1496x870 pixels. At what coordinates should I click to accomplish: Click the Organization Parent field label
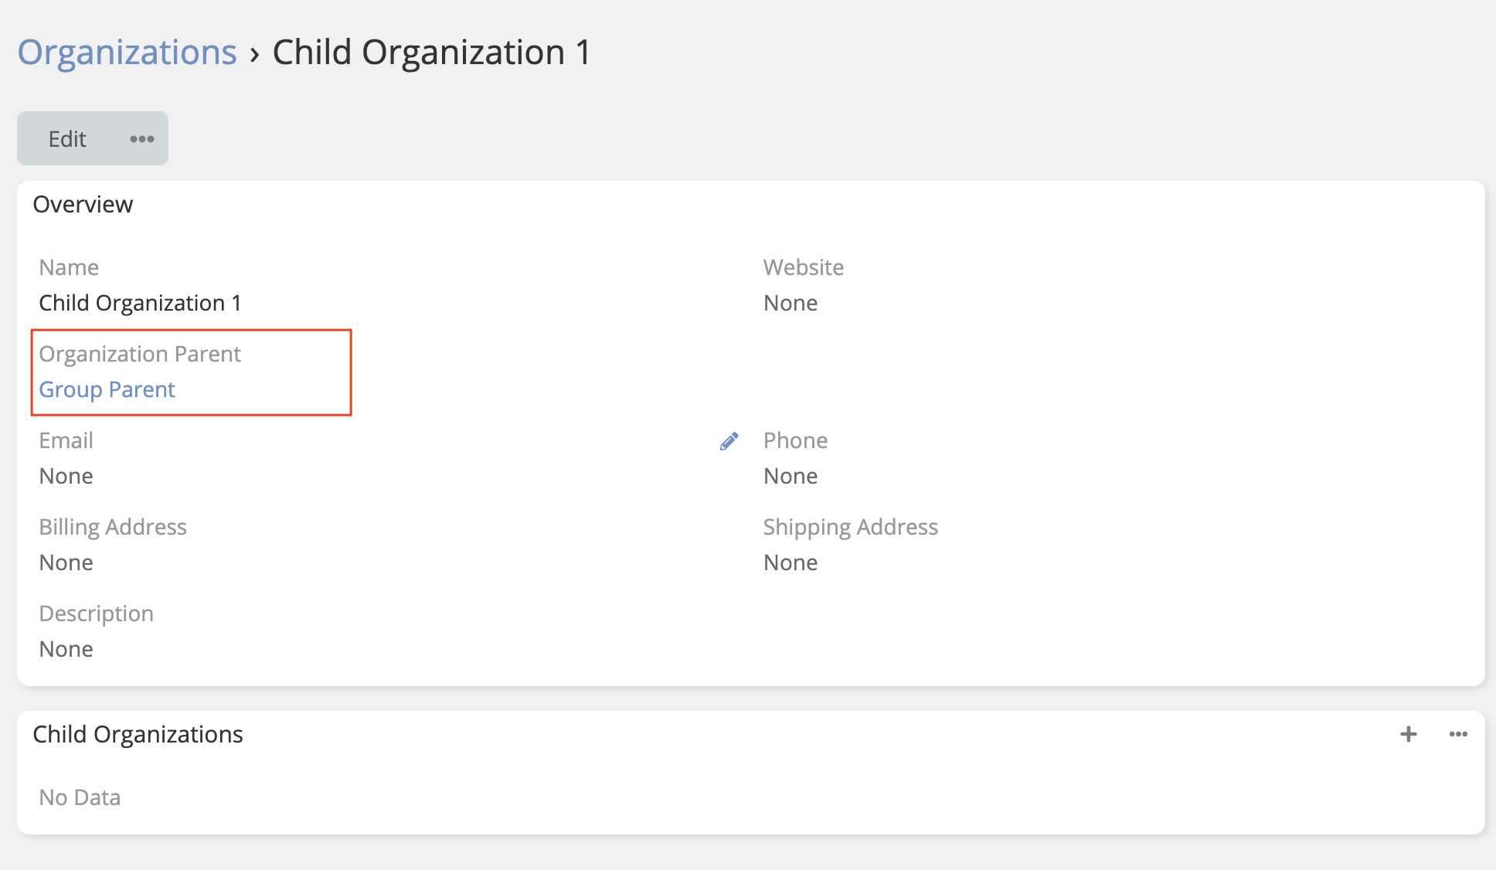[140, 354]
